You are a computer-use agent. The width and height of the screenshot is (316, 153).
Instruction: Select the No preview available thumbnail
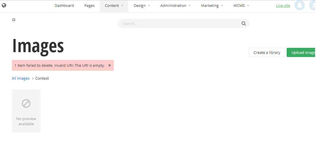click(x=26, y=111)
